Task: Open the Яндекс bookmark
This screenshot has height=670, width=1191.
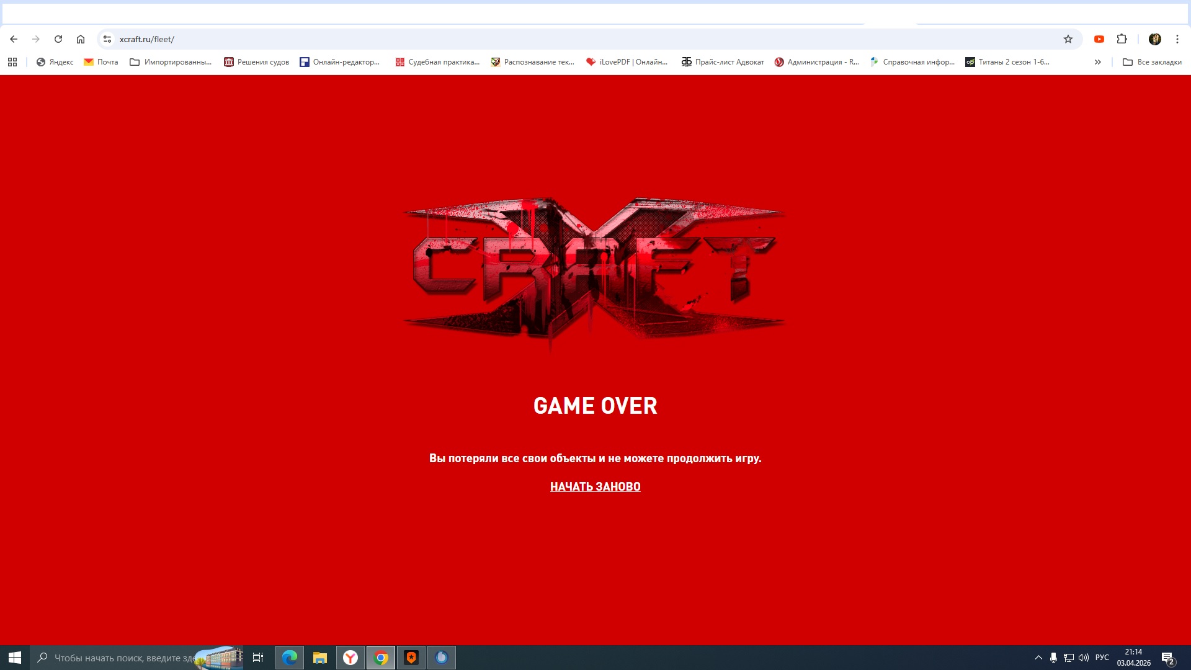Action: [x=55, y=62]
